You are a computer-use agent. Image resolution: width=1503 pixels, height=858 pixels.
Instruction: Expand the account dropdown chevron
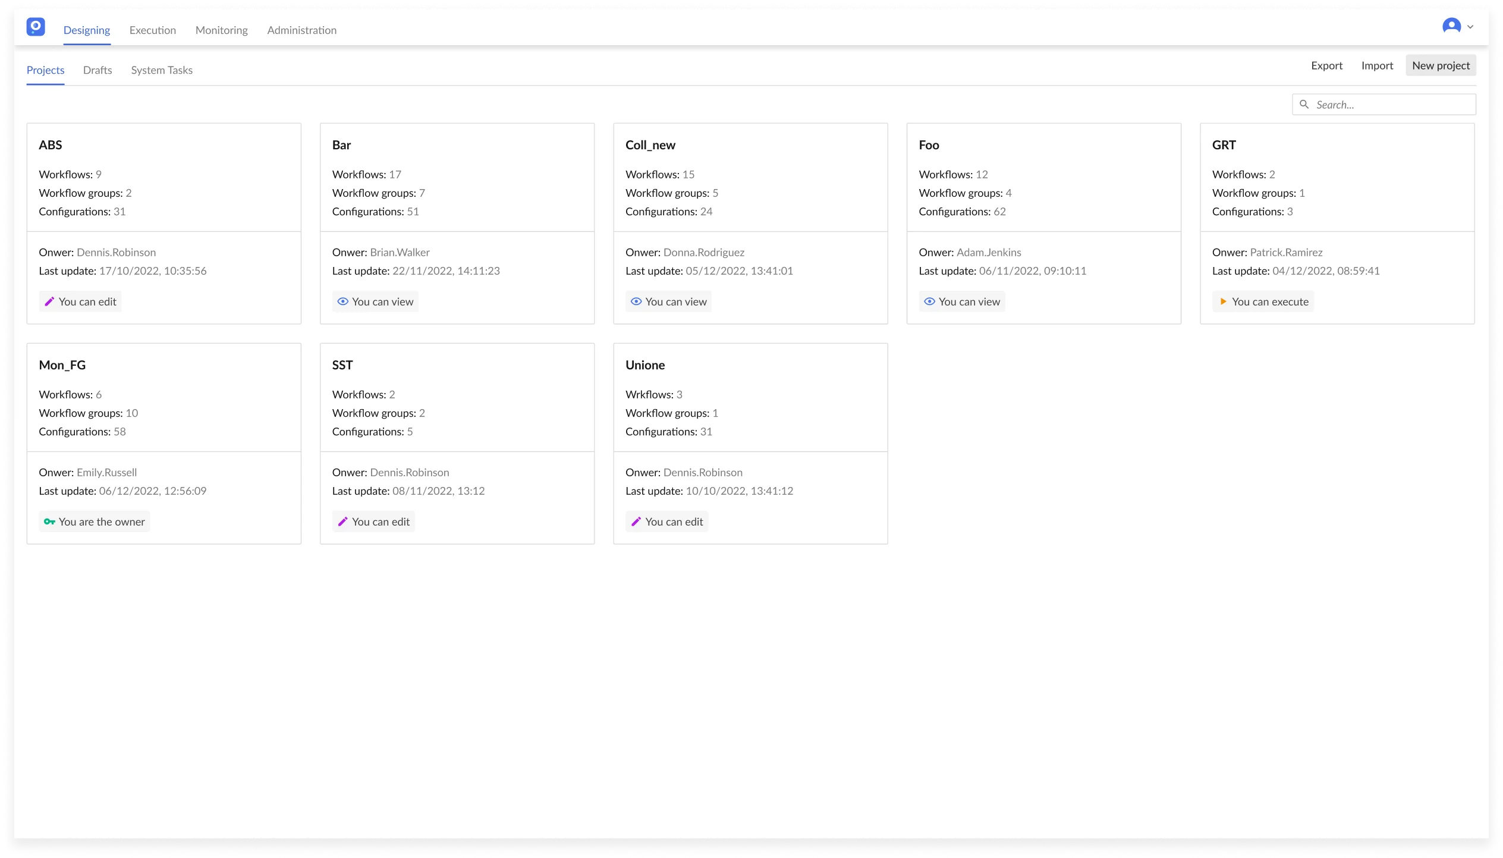1470,27
